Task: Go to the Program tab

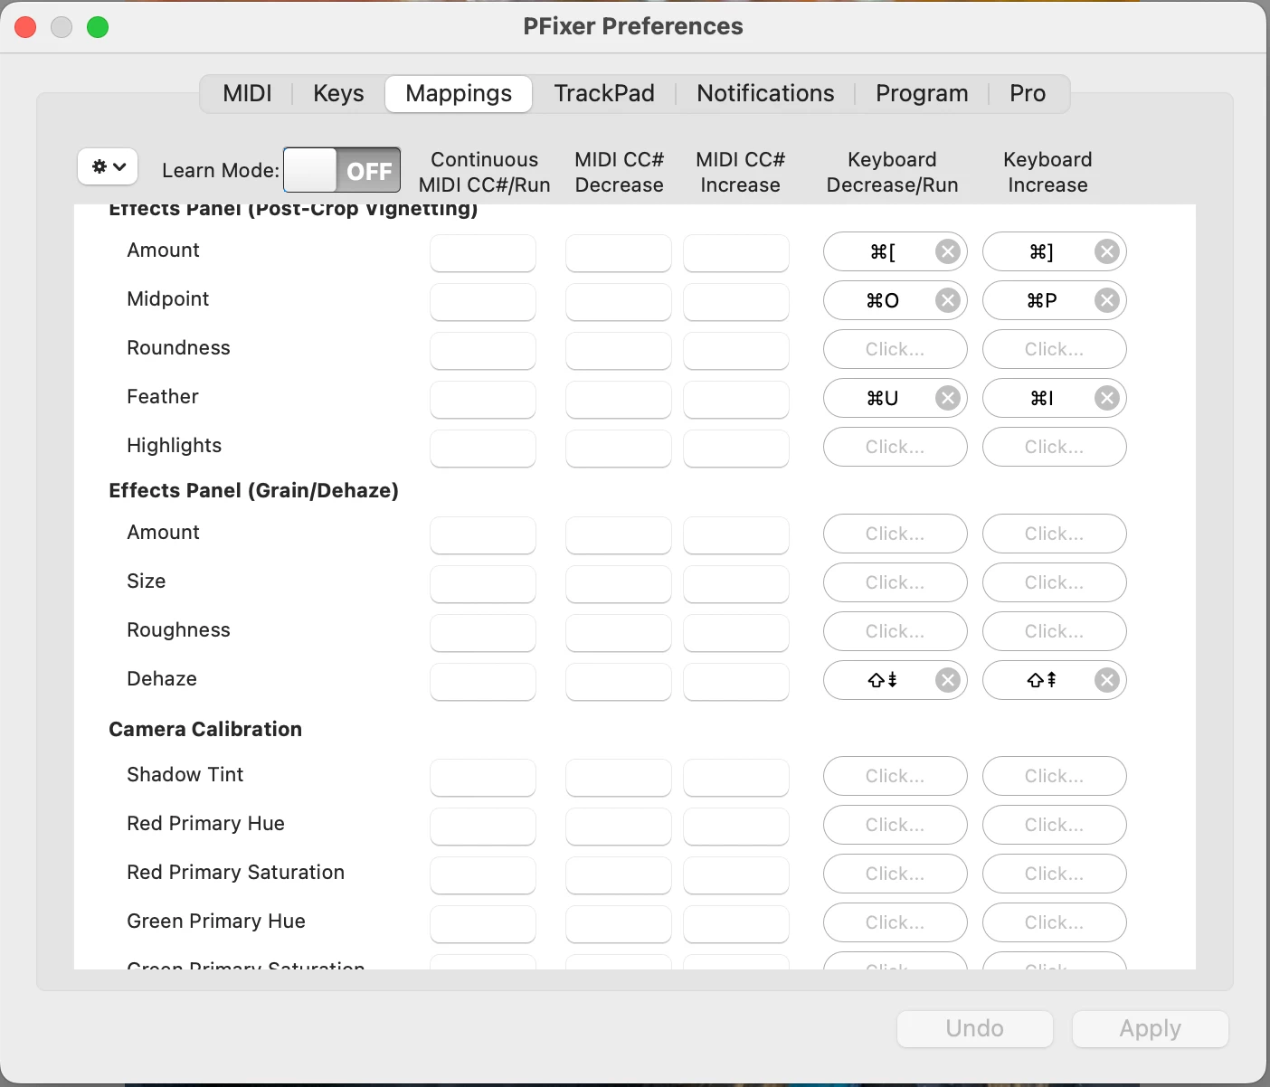Action: 922,93
